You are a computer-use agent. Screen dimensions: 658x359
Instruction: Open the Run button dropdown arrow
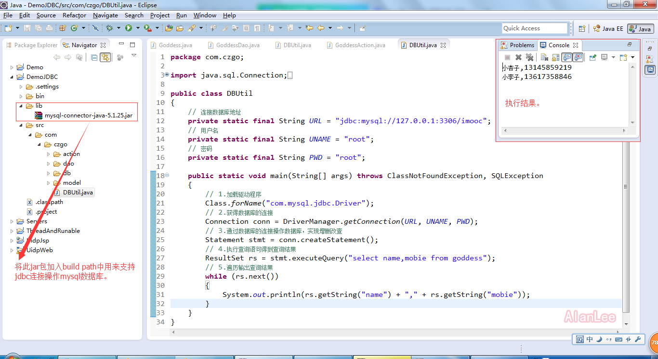(138, 28)
